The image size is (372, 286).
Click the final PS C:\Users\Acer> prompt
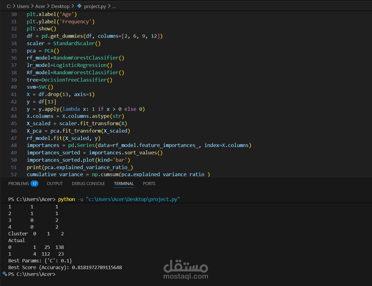point(32,274)
